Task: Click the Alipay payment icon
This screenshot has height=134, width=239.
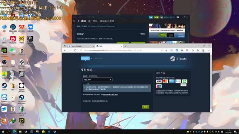Action: (x=178, y=81)
